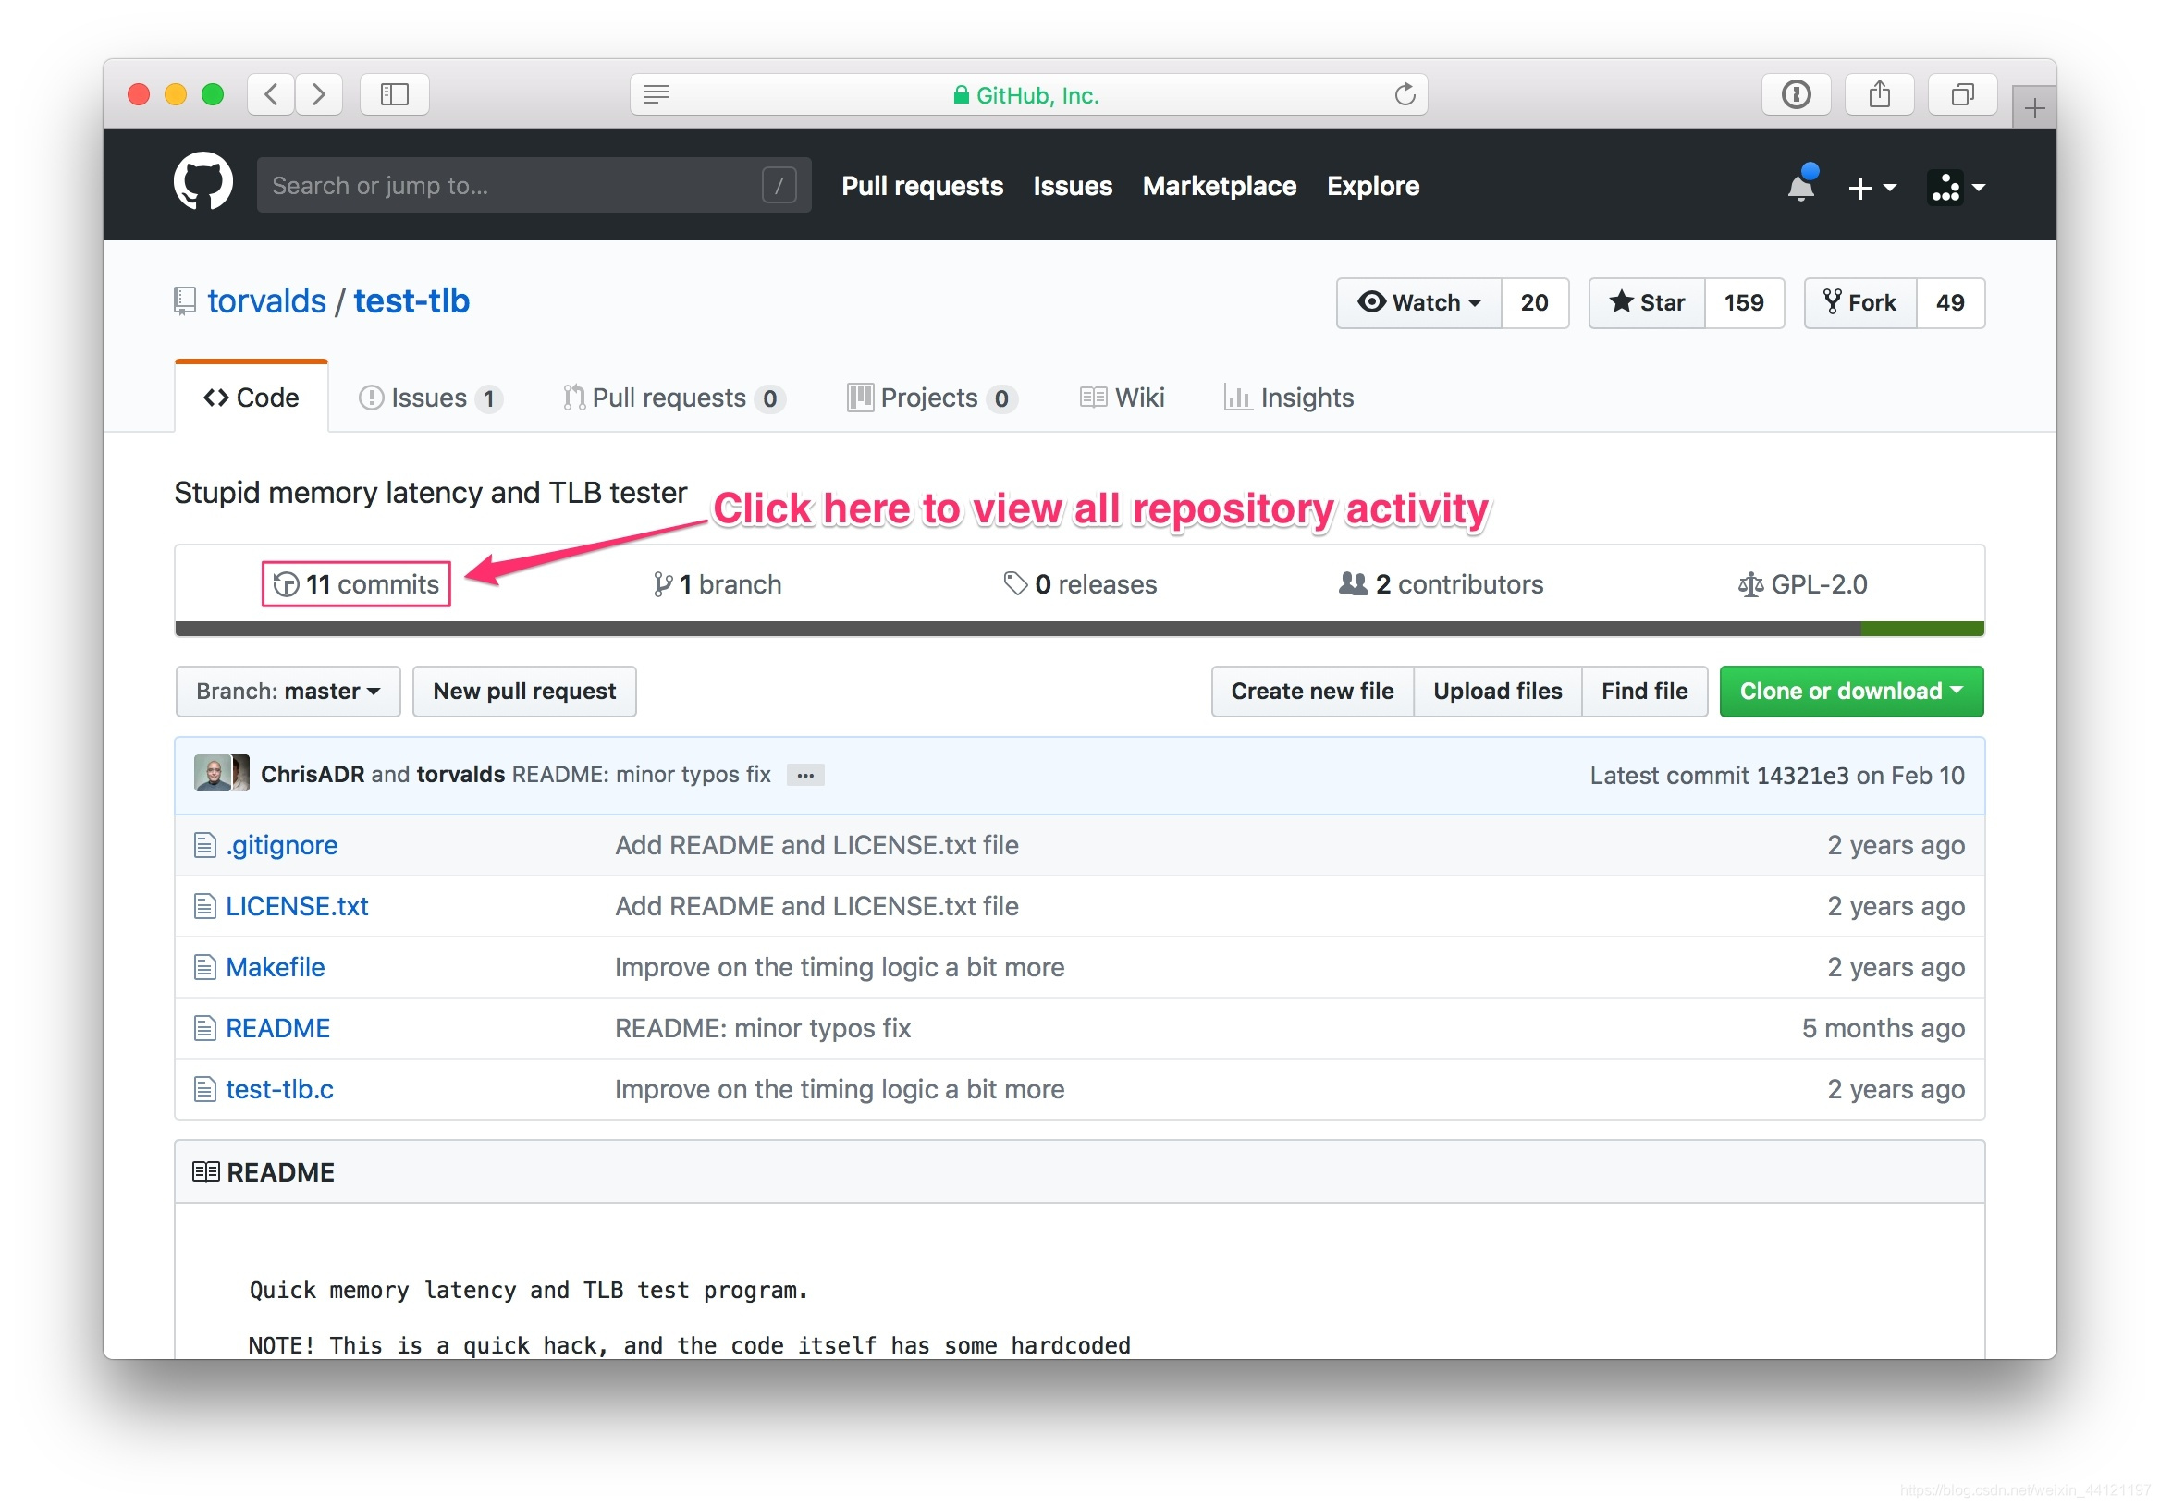
Task: Open the Watch dropdown
Action: coord(1418,303)
